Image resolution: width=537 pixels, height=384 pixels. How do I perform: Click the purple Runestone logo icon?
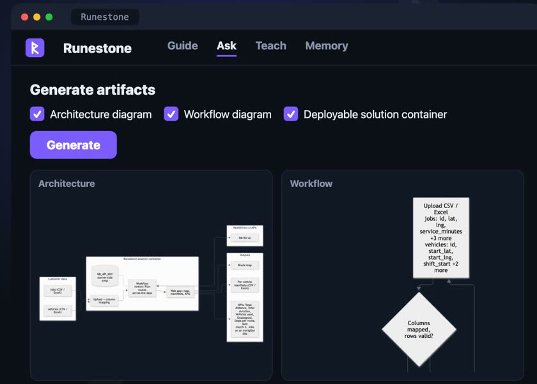(x=35, y=47)
